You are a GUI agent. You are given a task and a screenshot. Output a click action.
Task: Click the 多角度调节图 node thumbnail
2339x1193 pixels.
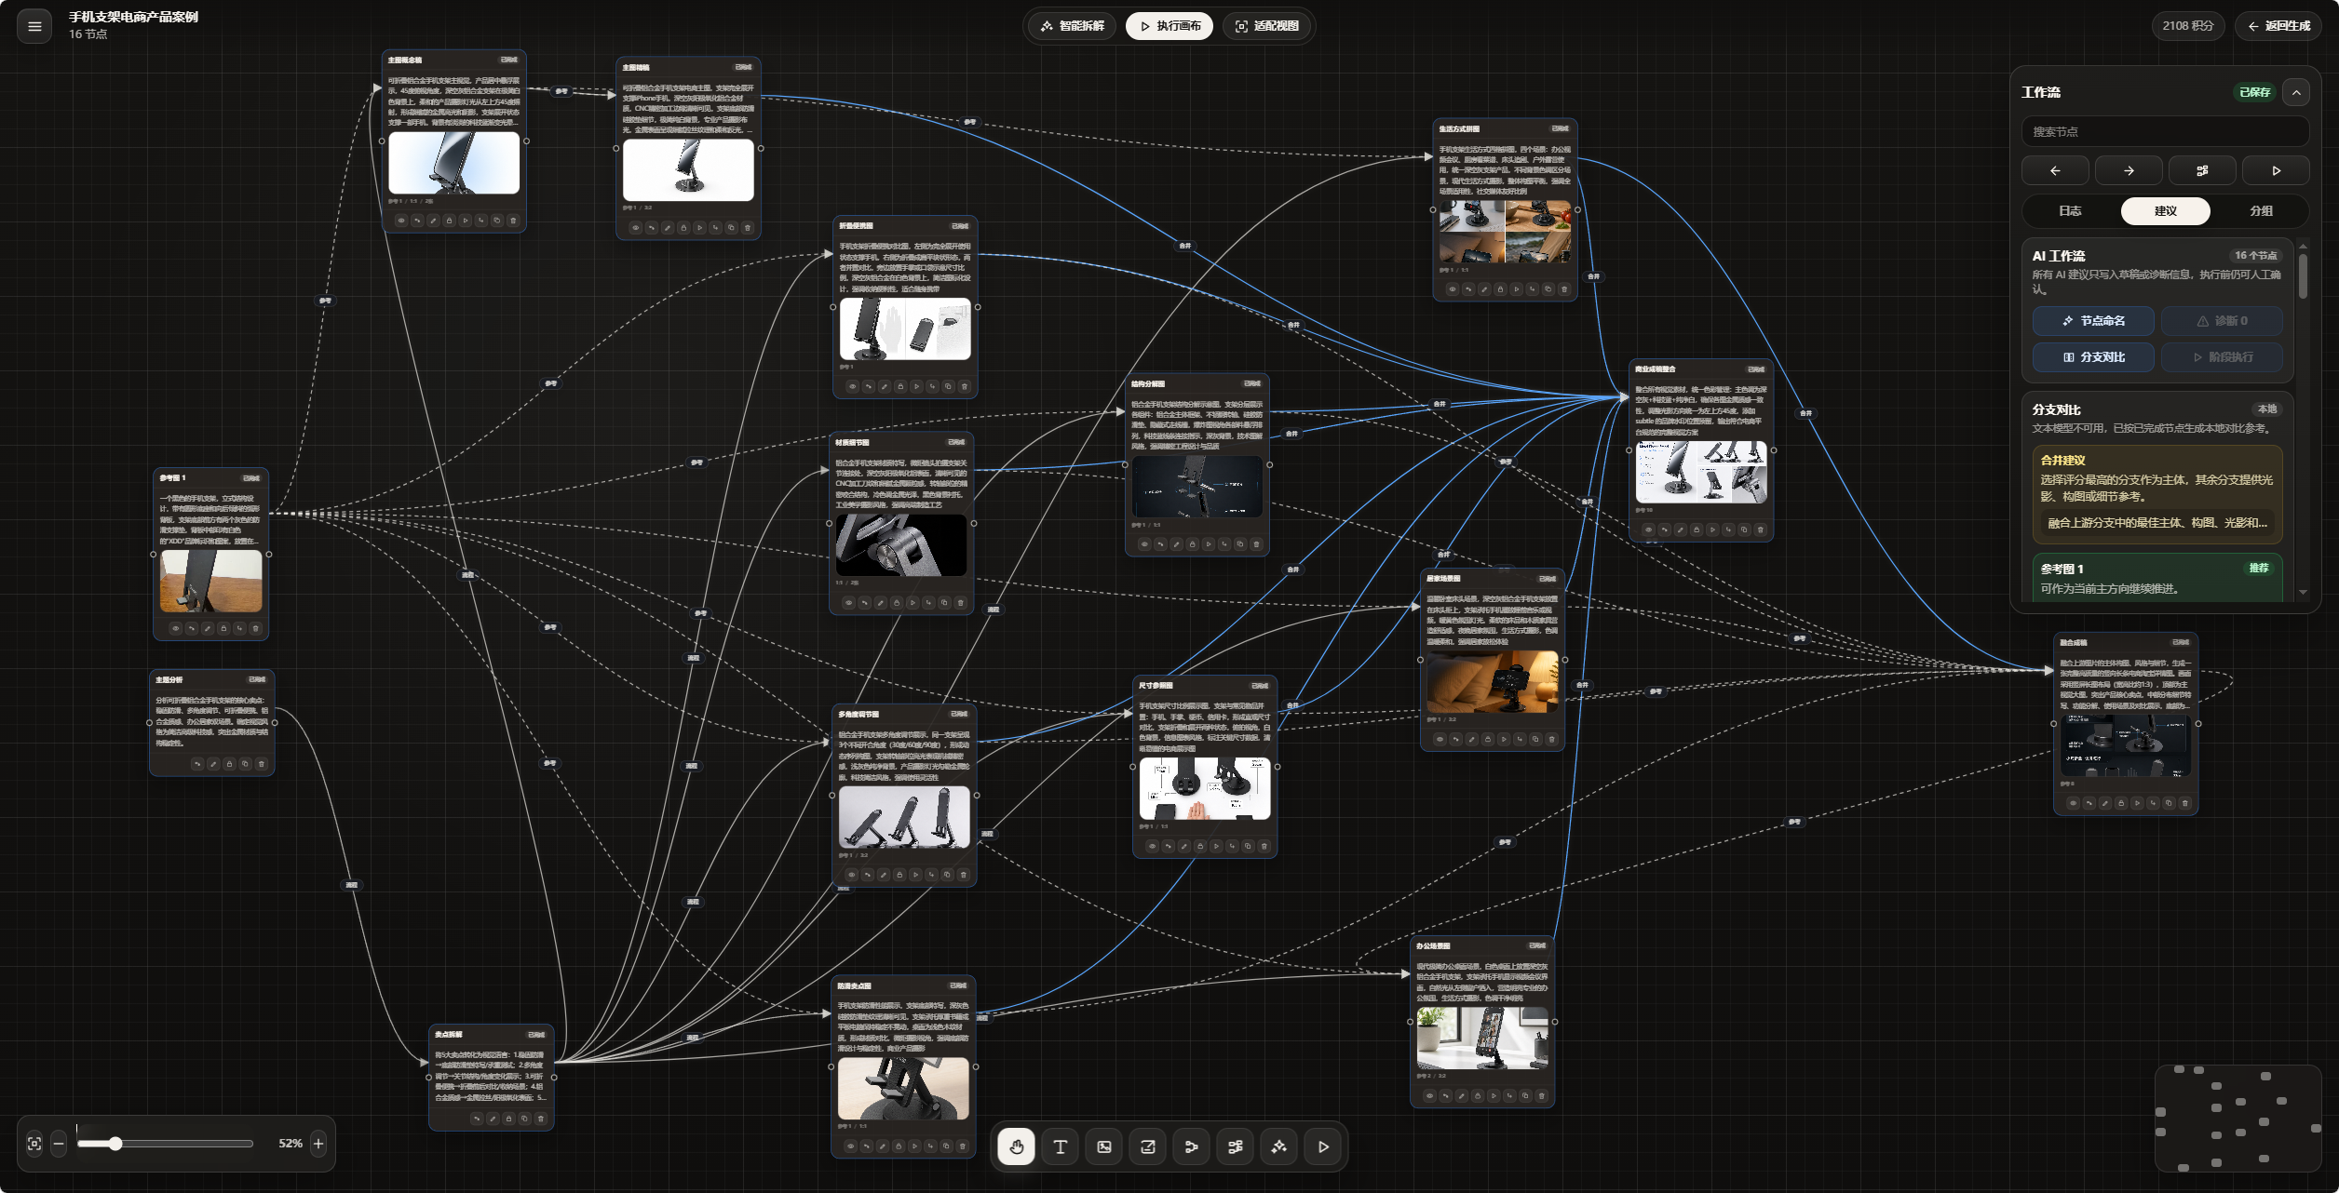coord(904,817)
